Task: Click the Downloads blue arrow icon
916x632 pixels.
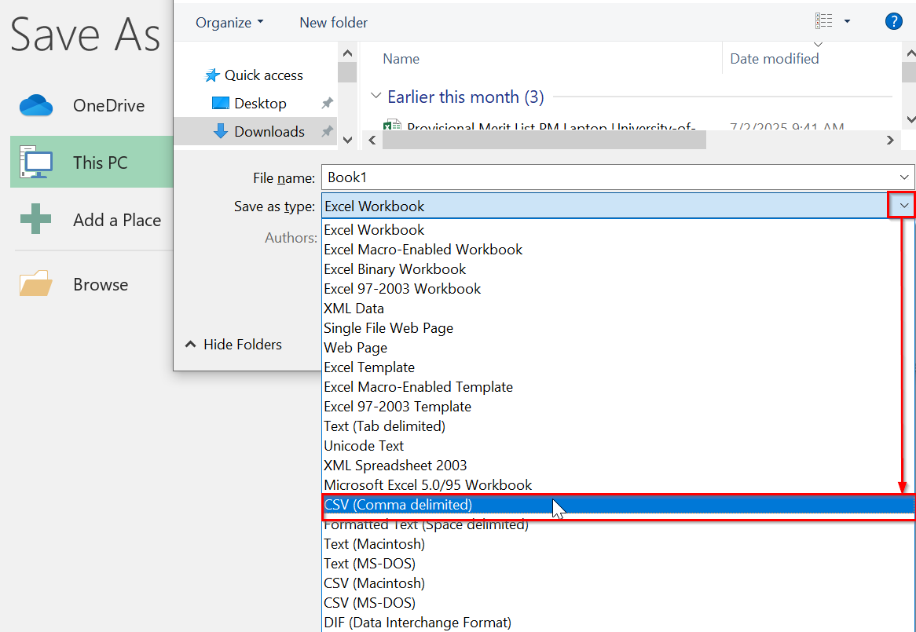Action: click(220, 131)
